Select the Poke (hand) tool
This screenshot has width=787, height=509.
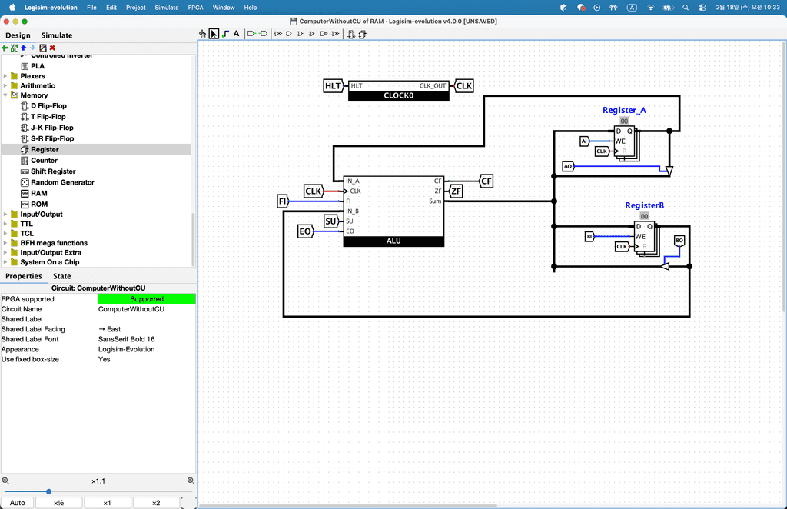coord(203,34)
